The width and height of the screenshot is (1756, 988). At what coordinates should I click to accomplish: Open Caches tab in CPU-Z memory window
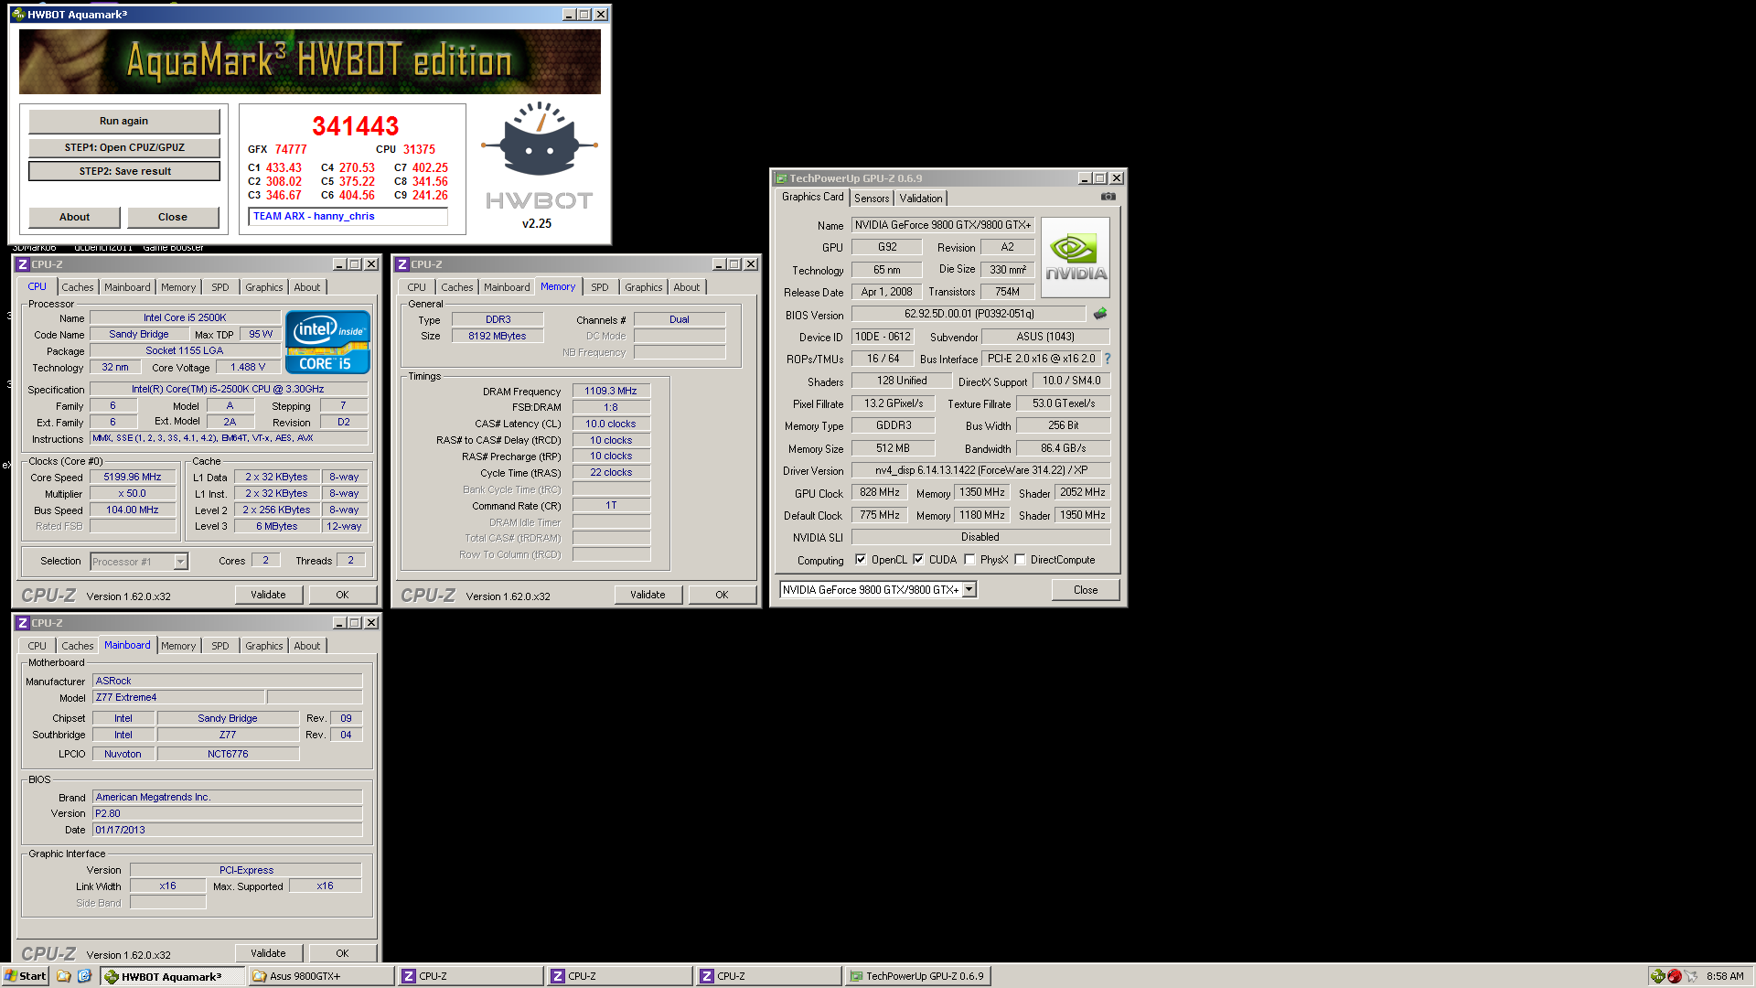pos(457,287)
